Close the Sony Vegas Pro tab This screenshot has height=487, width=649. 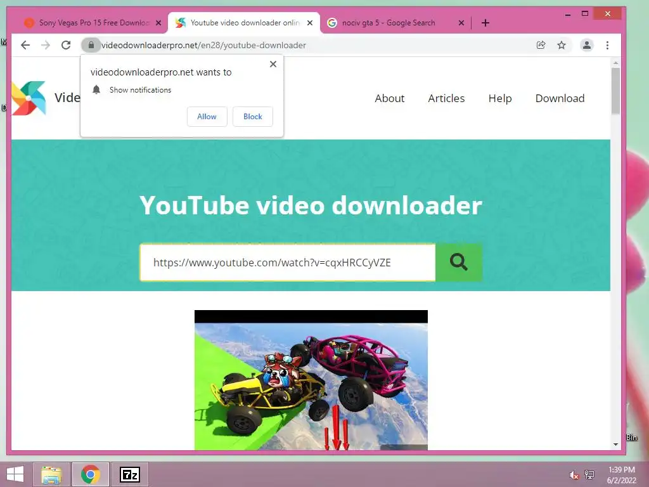tap(158, 23)
